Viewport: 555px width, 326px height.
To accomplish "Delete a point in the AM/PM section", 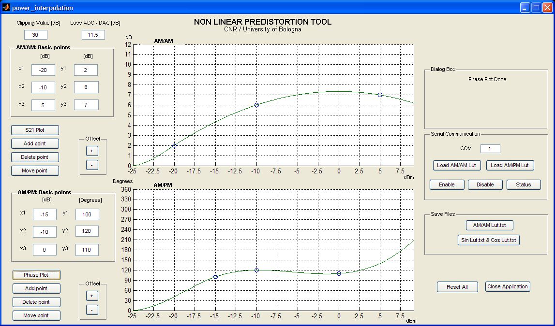I will coord(36,302).
